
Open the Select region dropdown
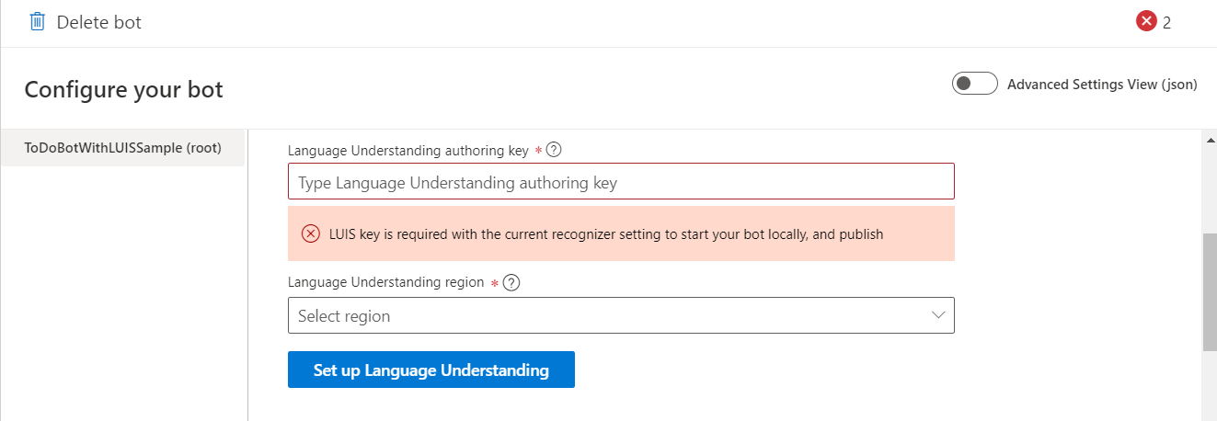coord(621,315)
